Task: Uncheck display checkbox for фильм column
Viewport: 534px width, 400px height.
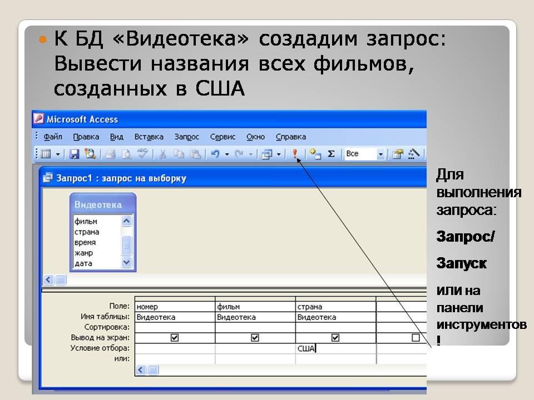Action: 255,337
